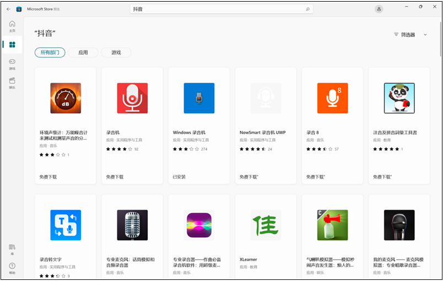
Task: Click the back arrow in title bar
Action: [8, 9]
